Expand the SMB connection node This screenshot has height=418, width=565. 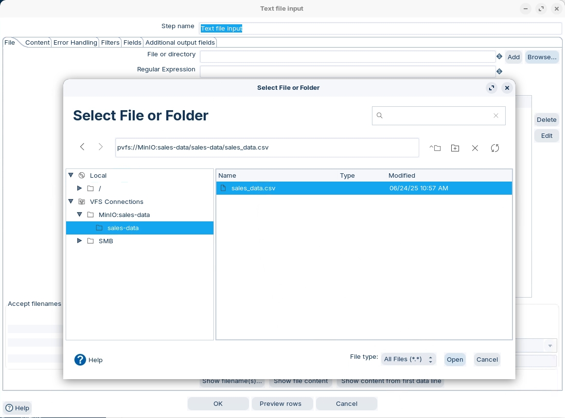click(80, 241)
